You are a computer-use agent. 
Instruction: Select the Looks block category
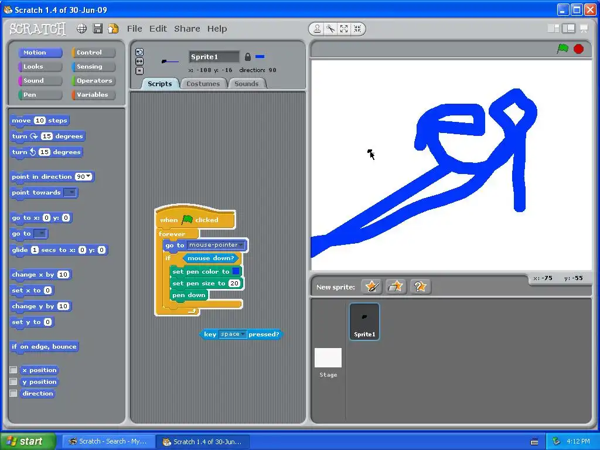40,67
